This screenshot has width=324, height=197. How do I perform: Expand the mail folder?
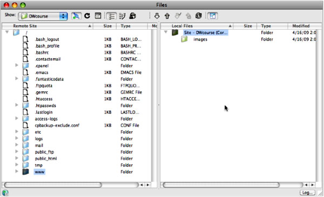pyautogui.click(x=17, y=145)
